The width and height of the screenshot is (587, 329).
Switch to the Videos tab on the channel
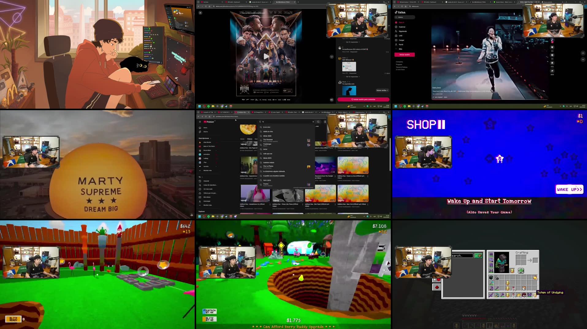pyautogui.click(x=250, y=139)
